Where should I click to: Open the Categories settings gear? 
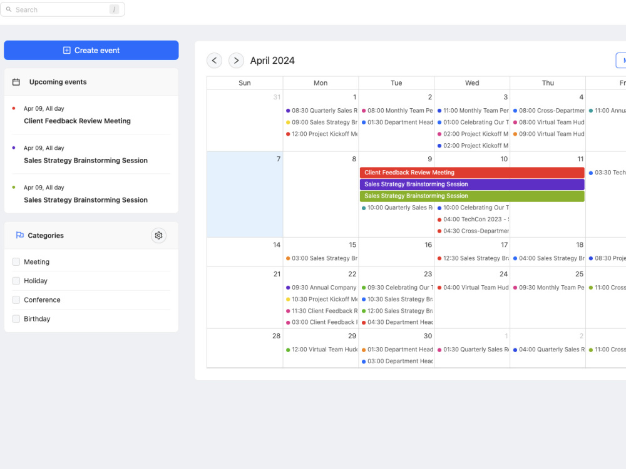158,235
